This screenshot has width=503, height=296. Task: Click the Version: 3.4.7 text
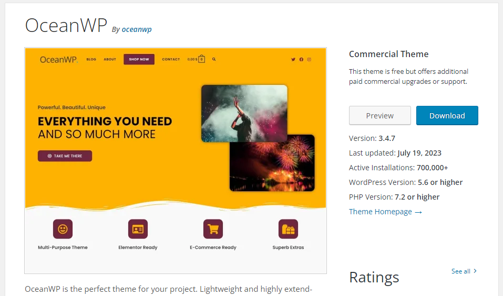(x=372, y=138)
